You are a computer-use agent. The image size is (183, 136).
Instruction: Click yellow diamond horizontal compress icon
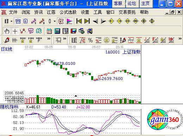(135, 21)
